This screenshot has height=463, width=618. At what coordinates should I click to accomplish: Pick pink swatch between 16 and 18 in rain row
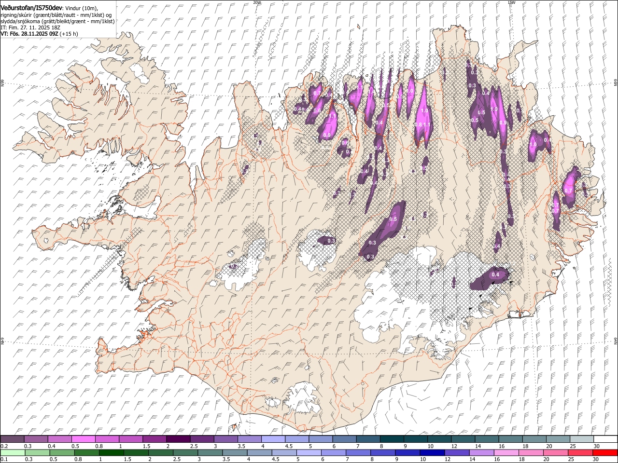pyautogui.click(x=506, y=453)
